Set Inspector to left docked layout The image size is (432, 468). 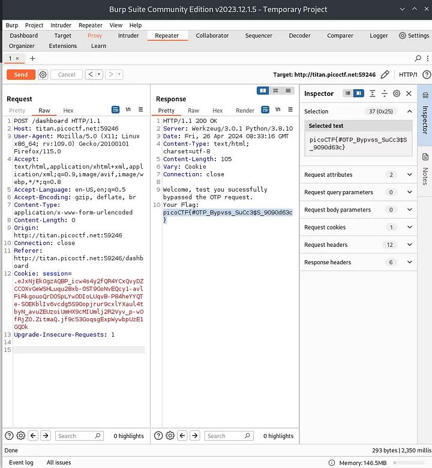coord(347,93)
